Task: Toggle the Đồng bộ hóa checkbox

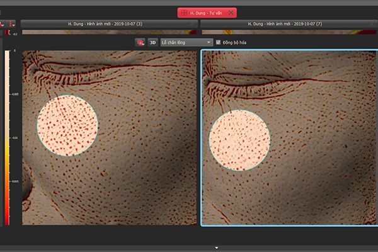Action: pyautogui.click(x=219, y=43)
